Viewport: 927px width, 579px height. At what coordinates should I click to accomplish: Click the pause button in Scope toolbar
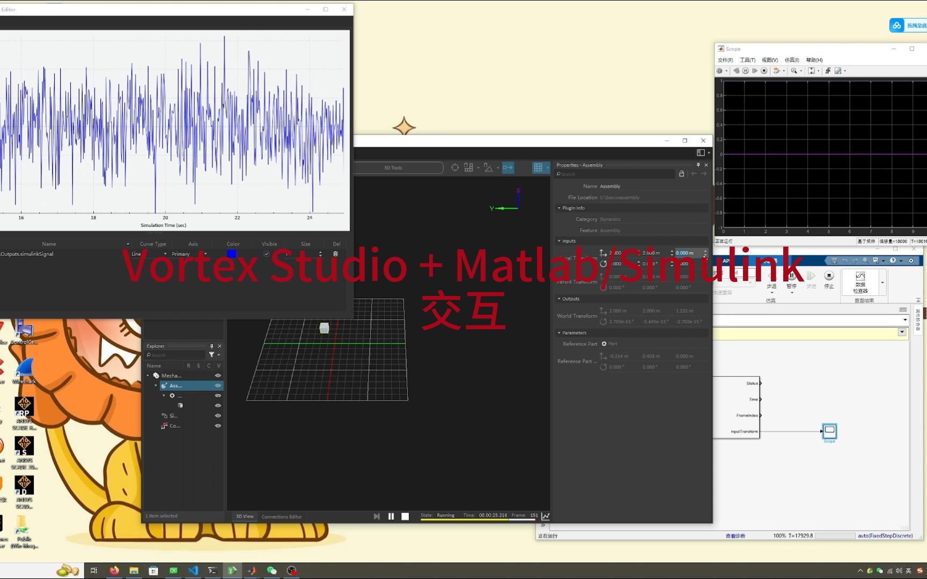(745, 71)
